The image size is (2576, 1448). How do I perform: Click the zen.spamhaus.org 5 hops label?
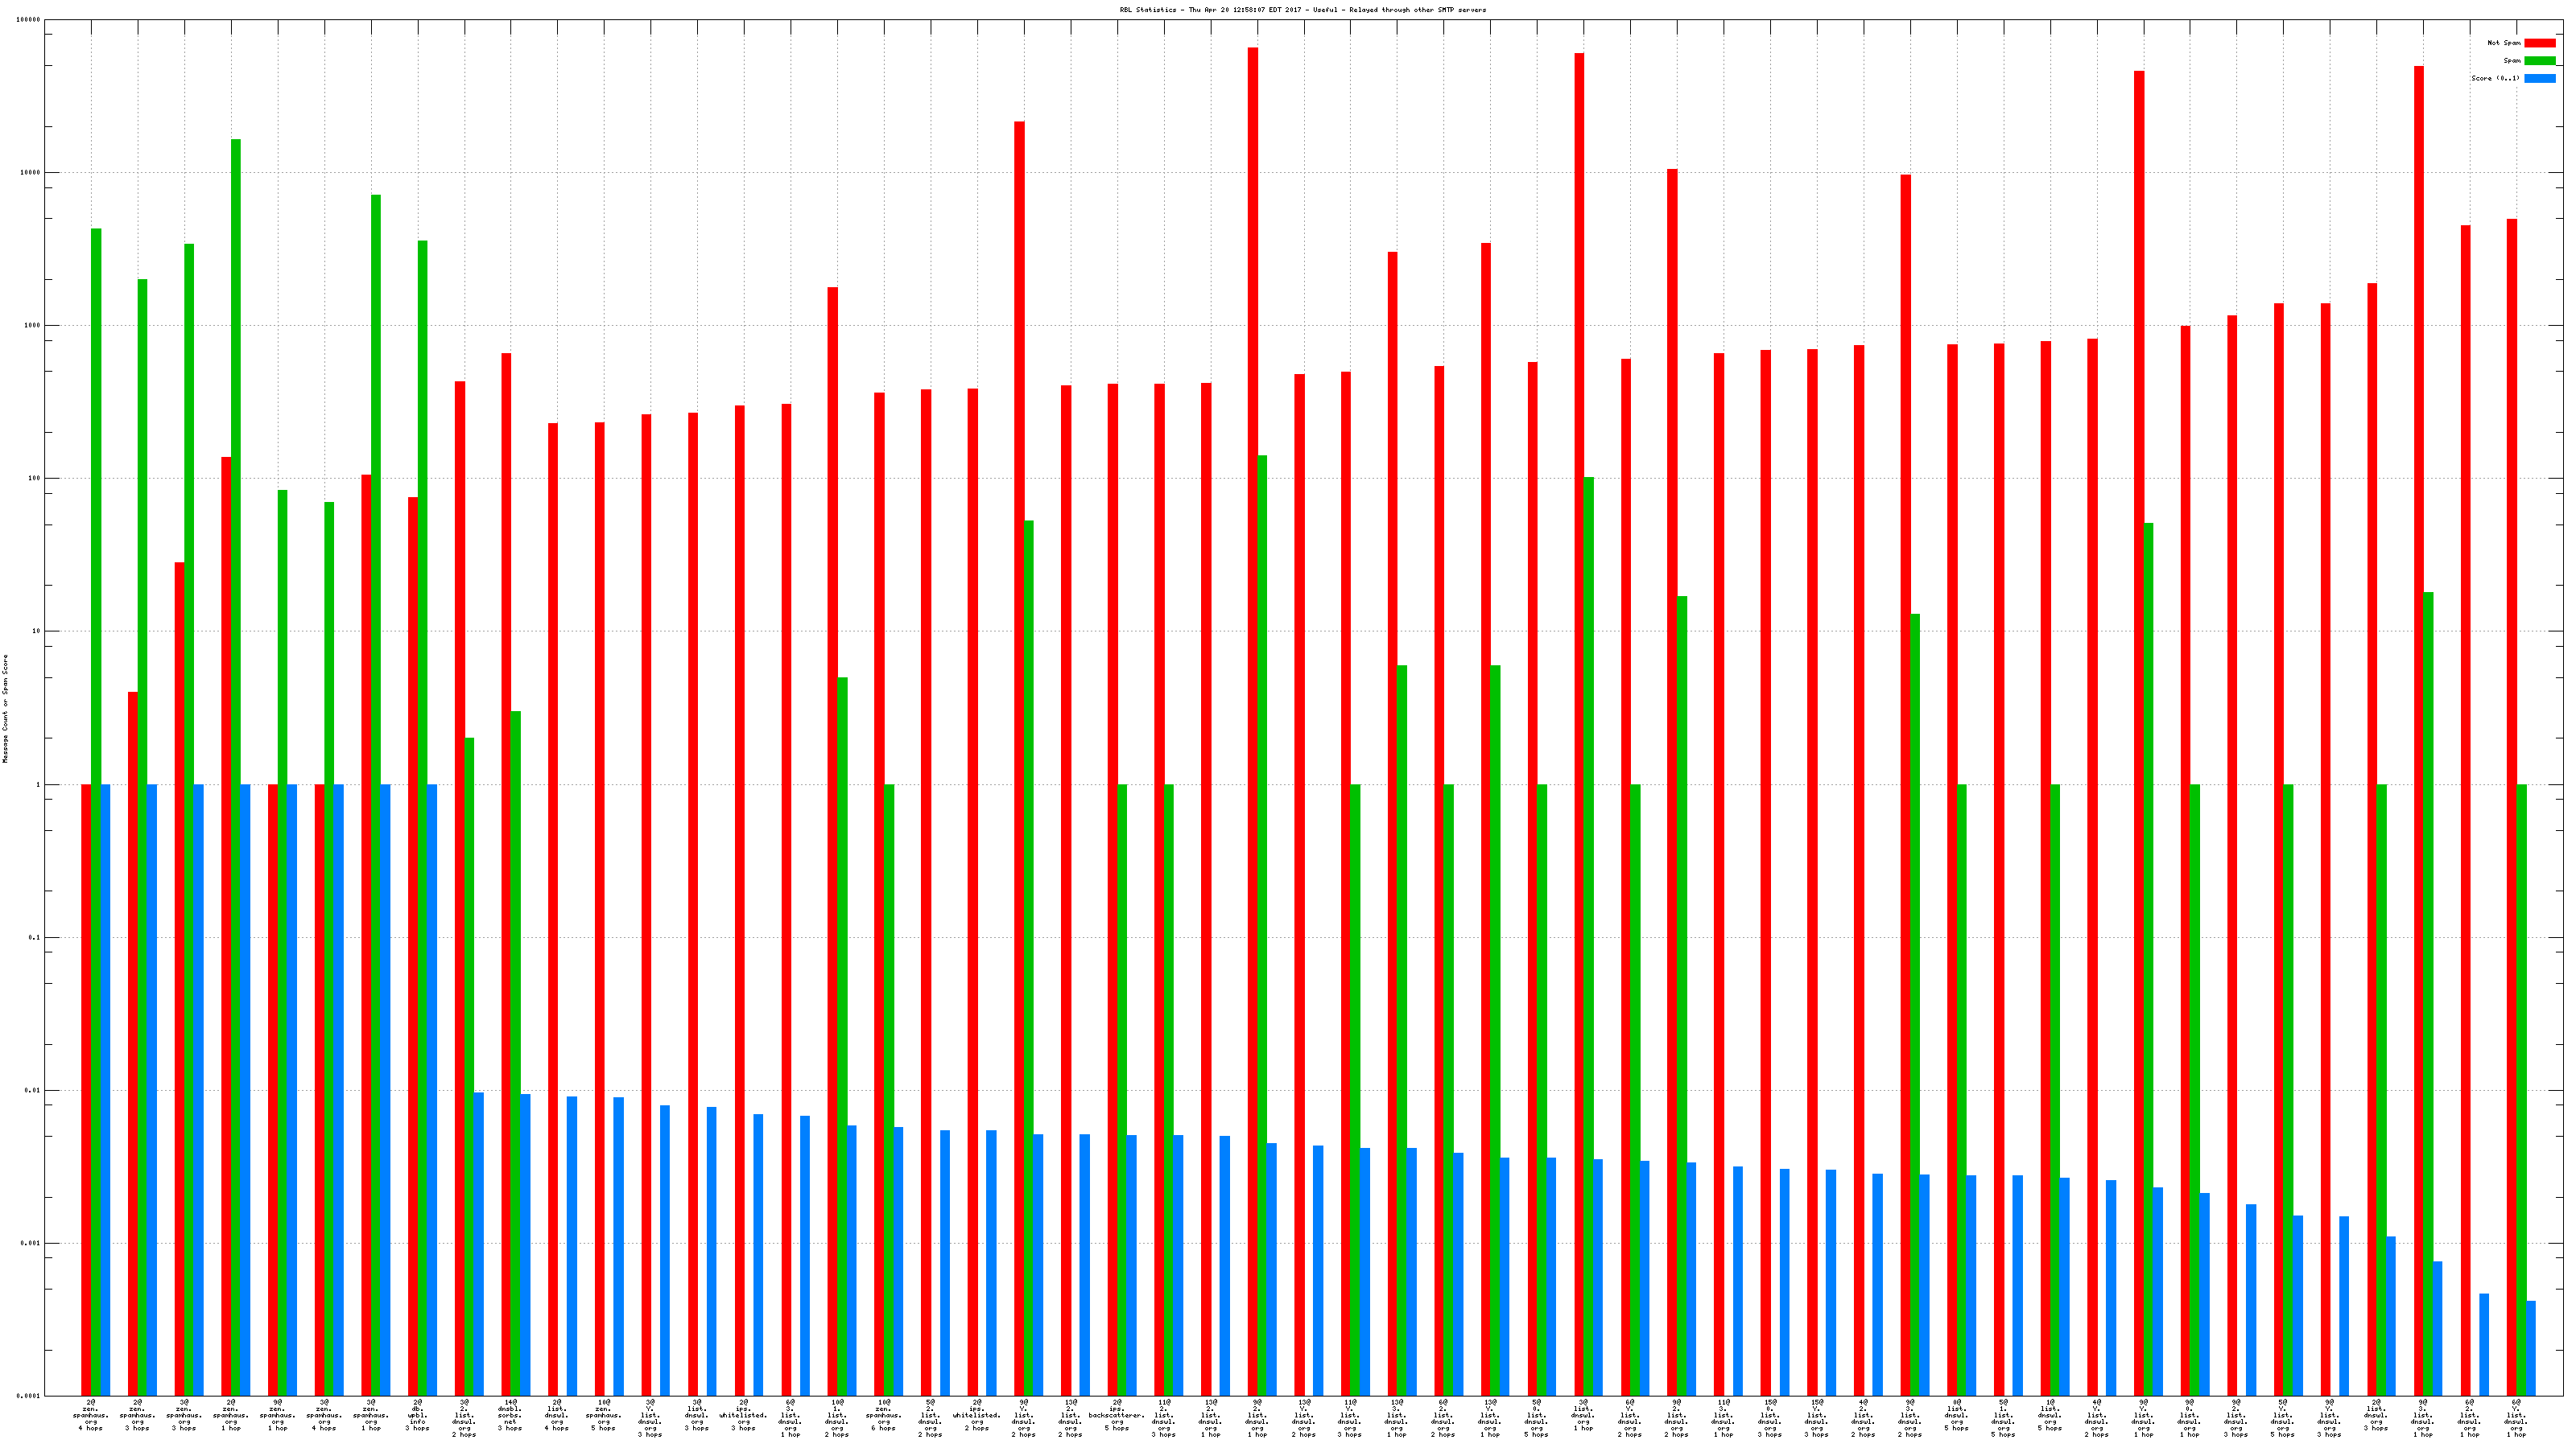(604, 1415)
